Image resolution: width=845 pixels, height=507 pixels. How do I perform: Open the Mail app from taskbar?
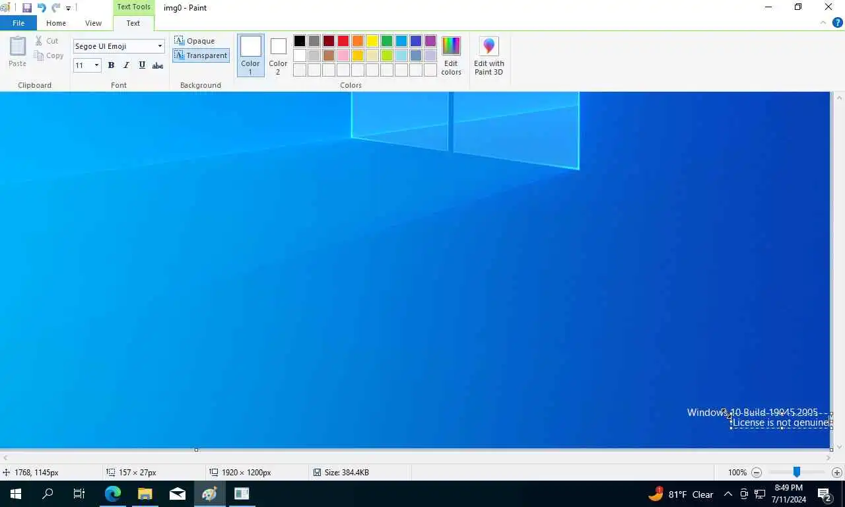tap(178, 494)
